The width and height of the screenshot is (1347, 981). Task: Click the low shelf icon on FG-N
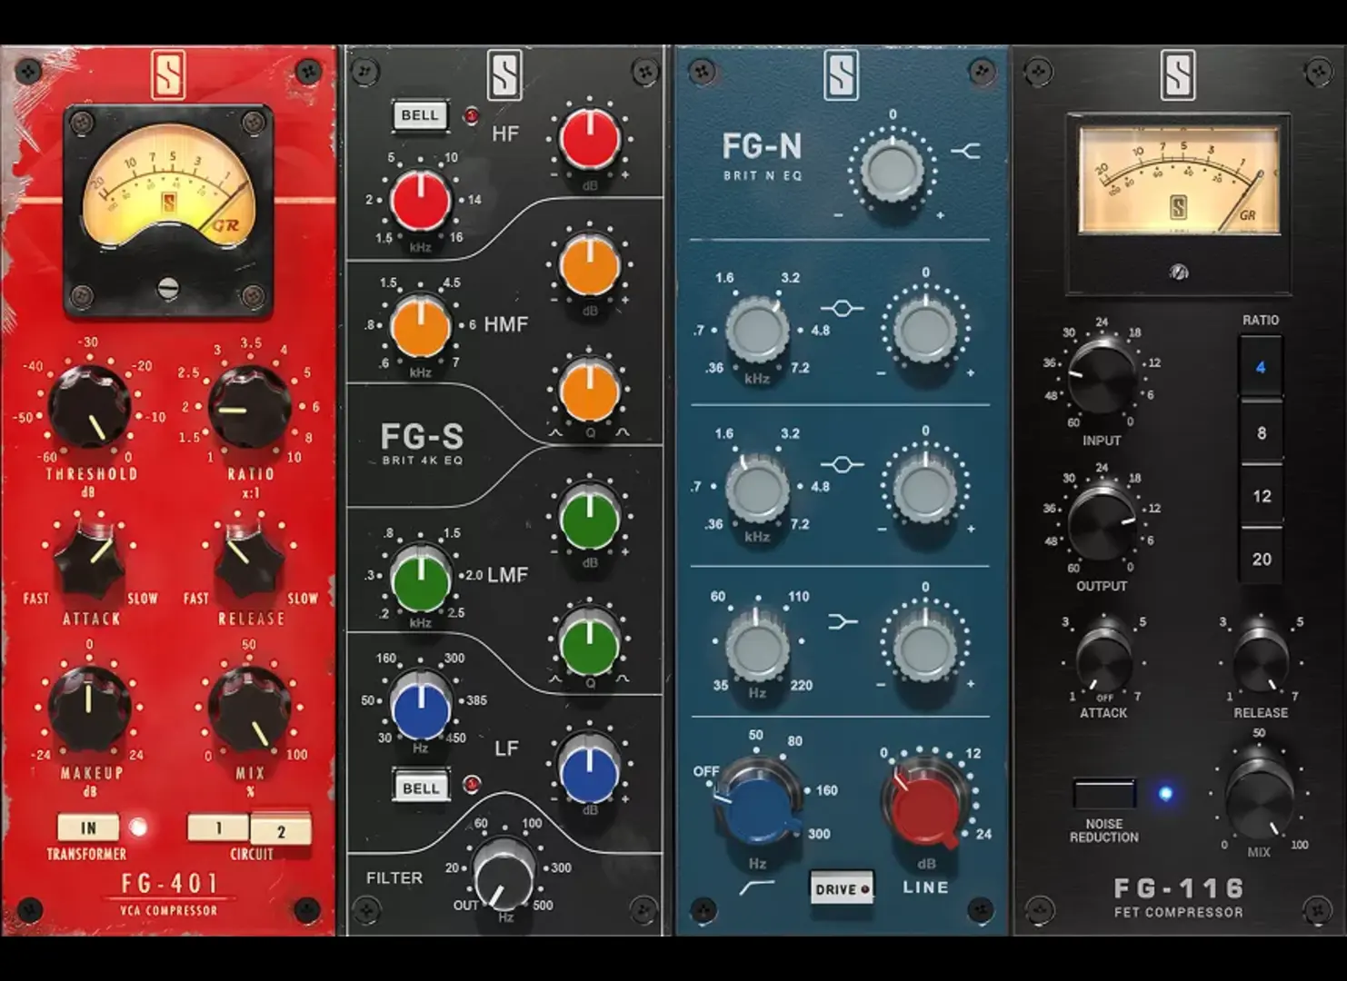(x=843, y=621)
